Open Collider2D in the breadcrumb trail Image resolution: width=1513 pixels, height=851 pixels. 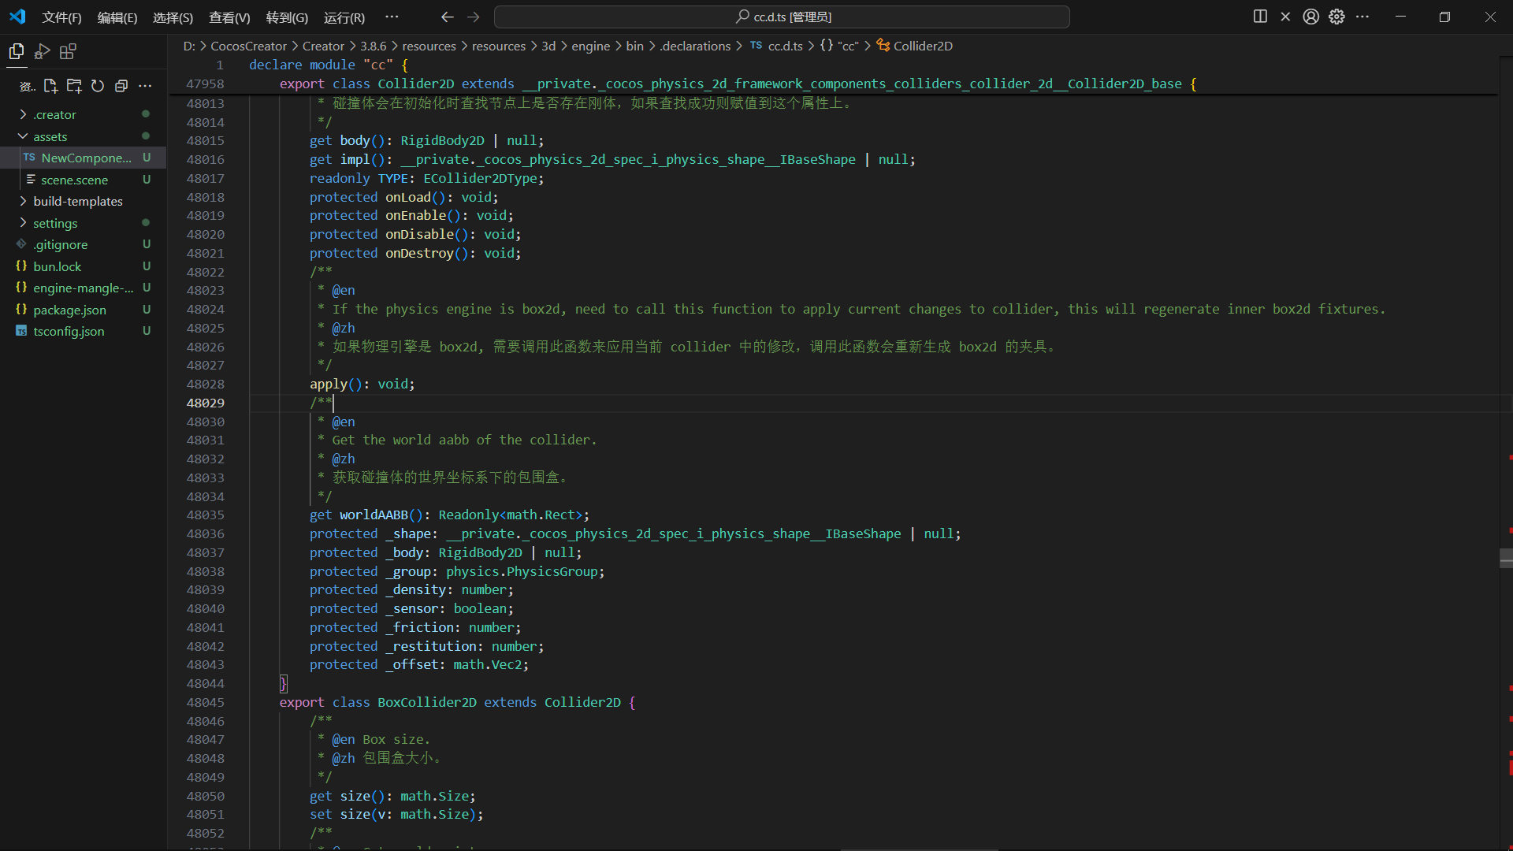[922, 46]
